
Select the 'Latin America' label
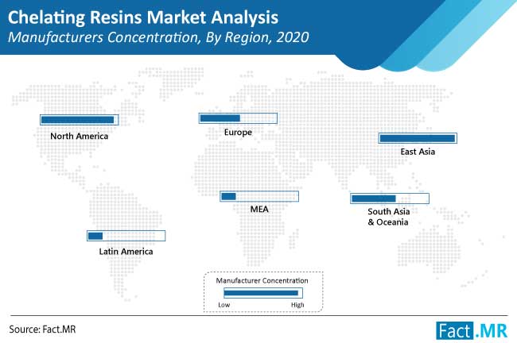coord(126,252)
